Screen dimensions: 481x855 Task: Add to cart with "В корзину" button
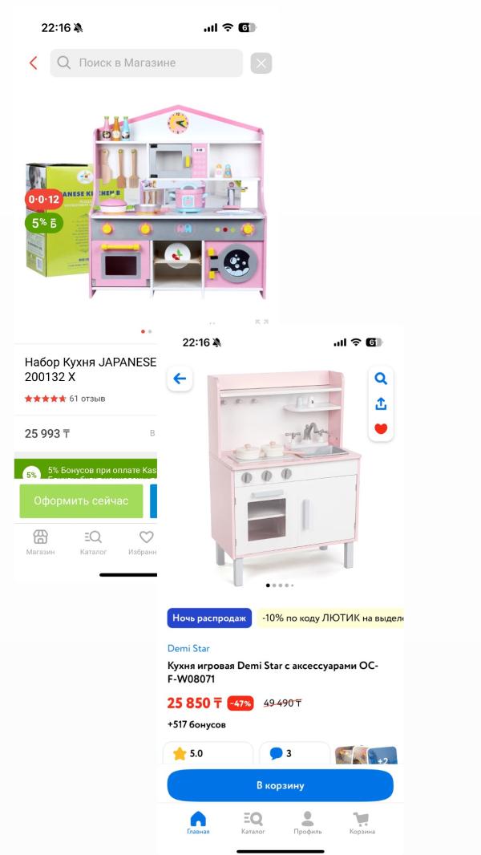(280, 785)
